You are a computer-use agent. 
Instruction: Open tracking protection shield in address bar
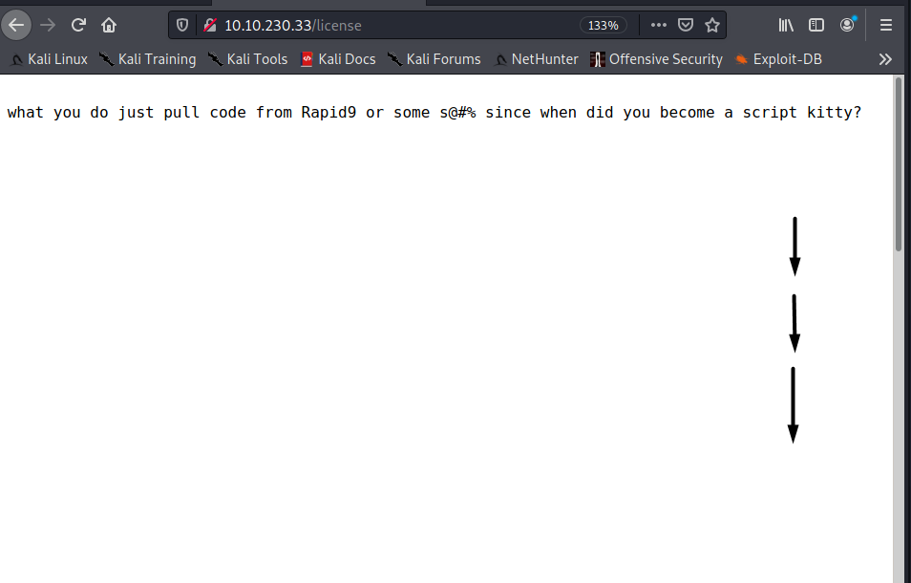coord(181,25)
